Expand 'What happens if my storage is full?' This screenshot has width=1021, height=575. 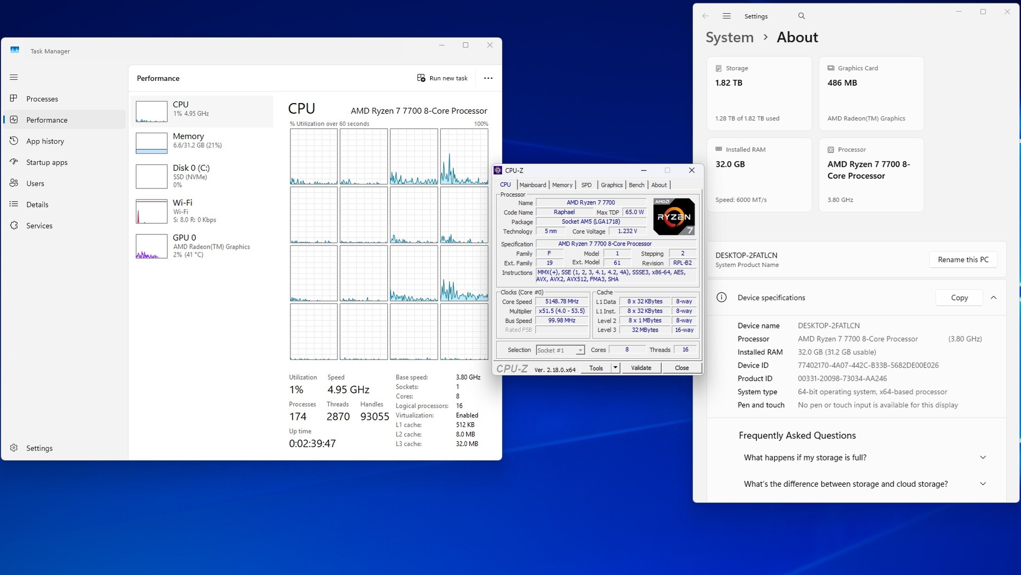pyautogui.click(x=982, y=458)
